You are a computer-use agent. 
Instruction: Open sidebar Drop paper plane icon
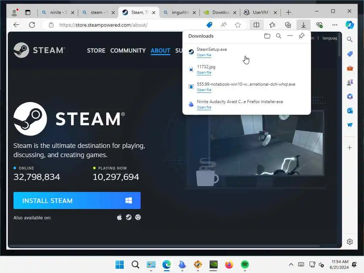350,125
